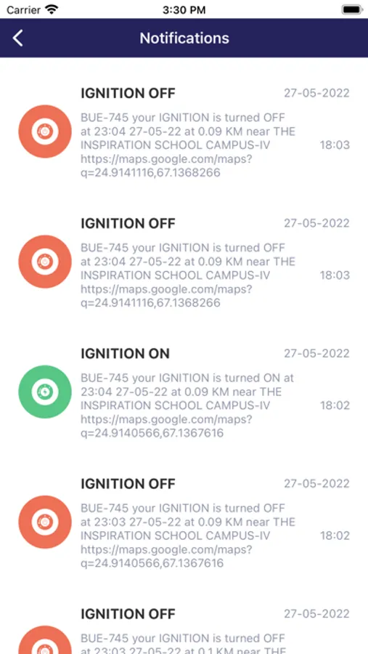The height and width of the screenshot is (654, 368).
Task: Tap the battery icon in status bar
Action: (x=352, y=9)
